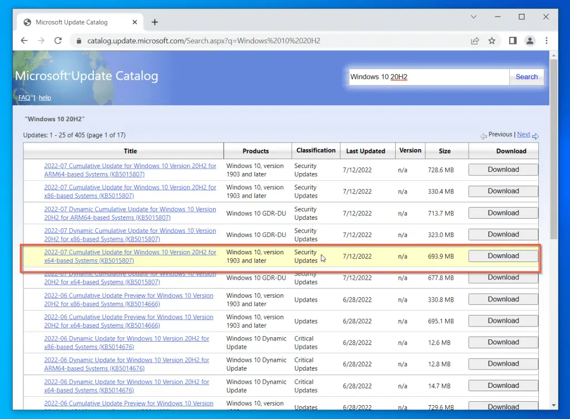Image resolution: width=570 pixels, height=419 pixels.
Task: Download the 728.6 MB ARM64 cumulative update
Action: tap(503, 169)
